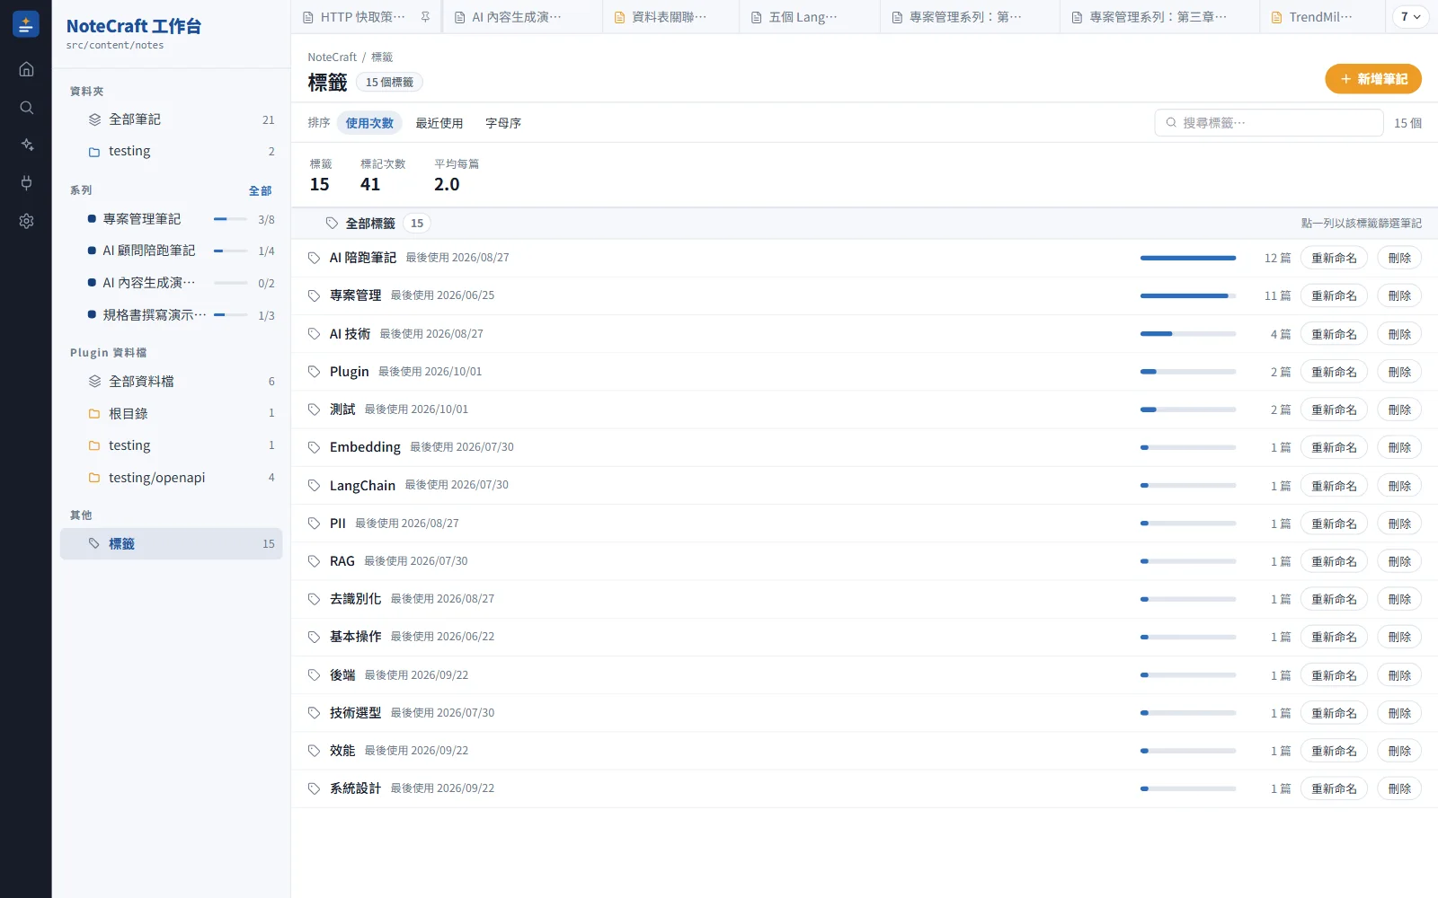
Task: Click the 最後使用 2026/10/01 text in Plugin row
Action: point(430,372)
